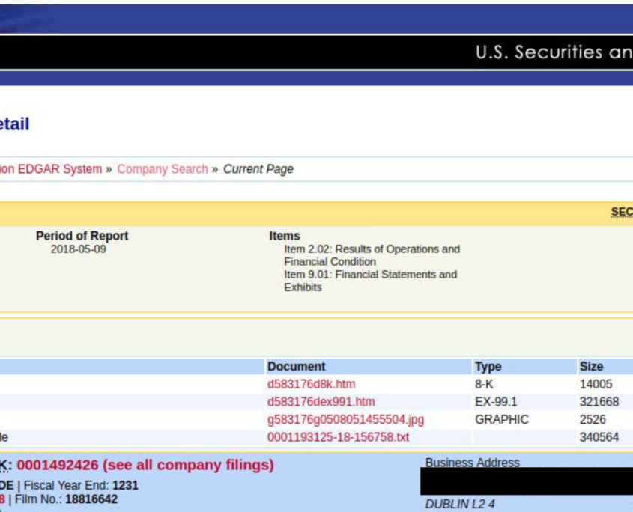Click CIK 0001492426 see all company filings

tap(145, 465)
